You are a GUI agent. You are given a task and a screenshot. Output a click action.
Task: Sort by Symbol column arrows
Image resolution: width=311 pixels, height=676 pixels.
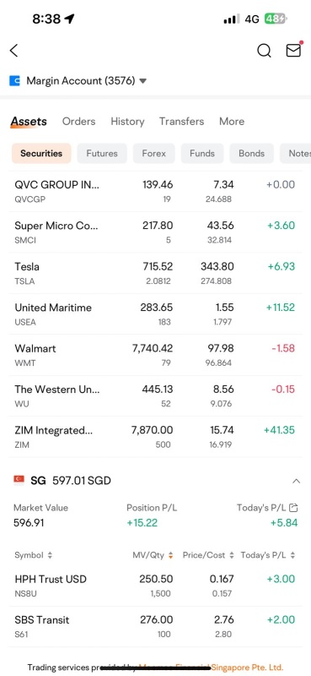click(50, 555)
